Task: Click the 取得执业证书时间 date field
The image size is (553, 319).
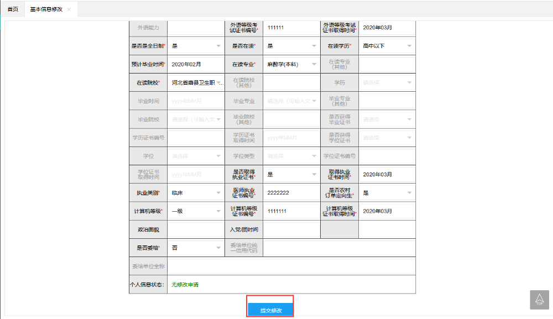Action: (387, 174)
